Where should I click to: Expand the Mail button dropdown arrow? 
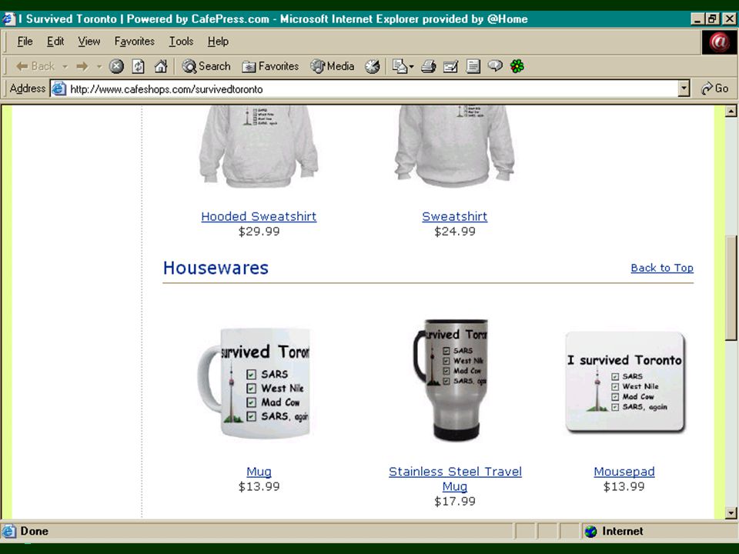coord(411,67)
